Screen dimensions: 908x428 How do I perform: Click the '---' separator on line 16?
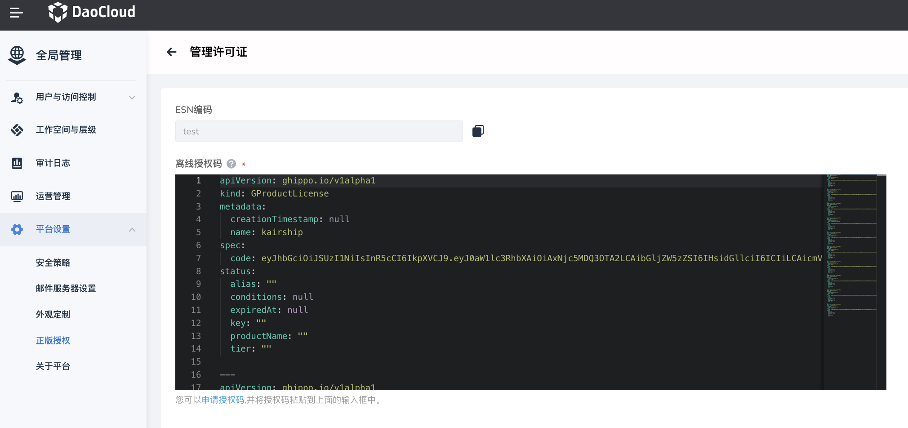[227, 375]
